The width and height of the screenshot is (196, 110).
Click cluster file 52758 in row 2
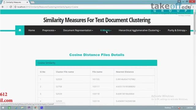pyautogui.click(x=59, y=86)
